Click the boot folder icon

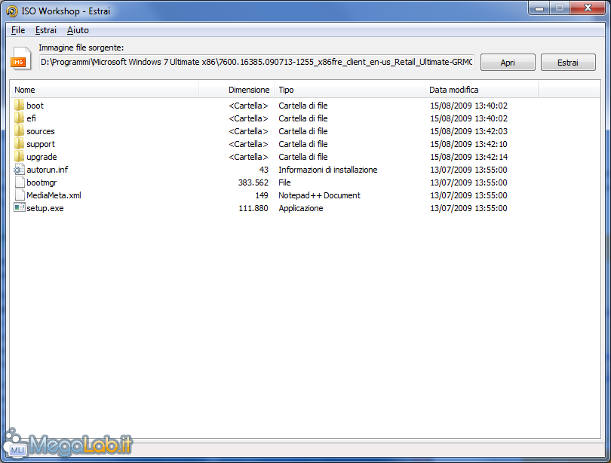(x=19, y=105)
